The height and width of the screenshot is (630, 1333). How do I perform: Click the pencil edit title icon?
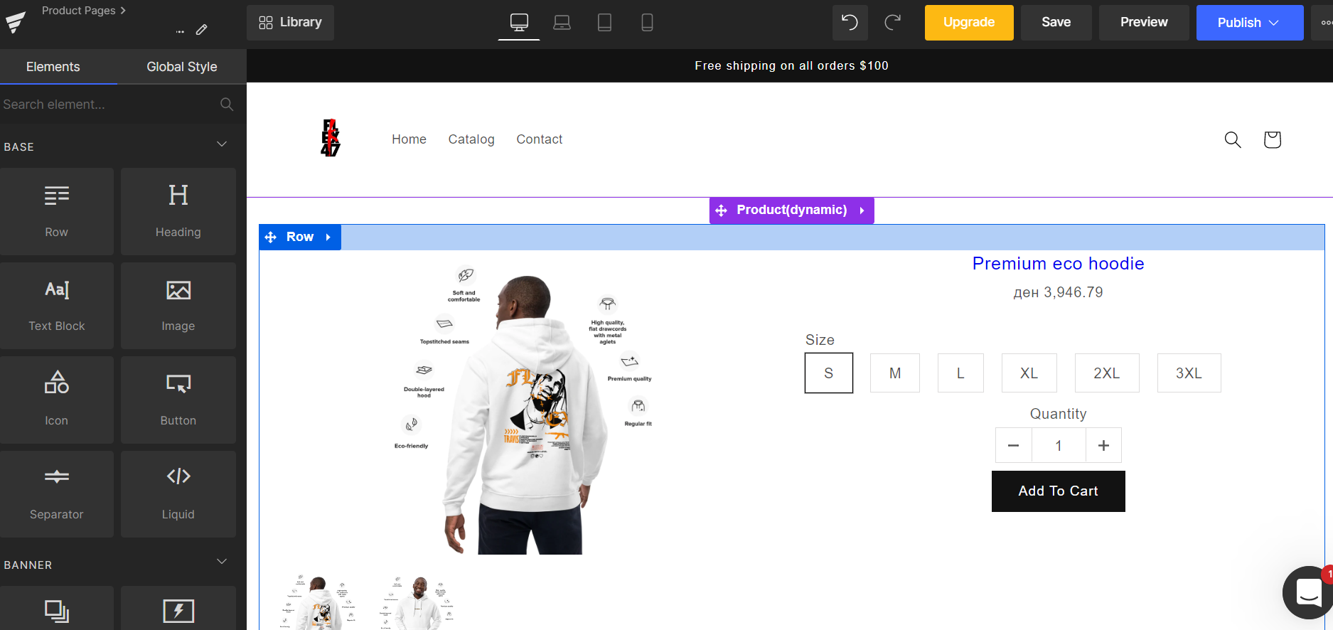pos(202,29)
